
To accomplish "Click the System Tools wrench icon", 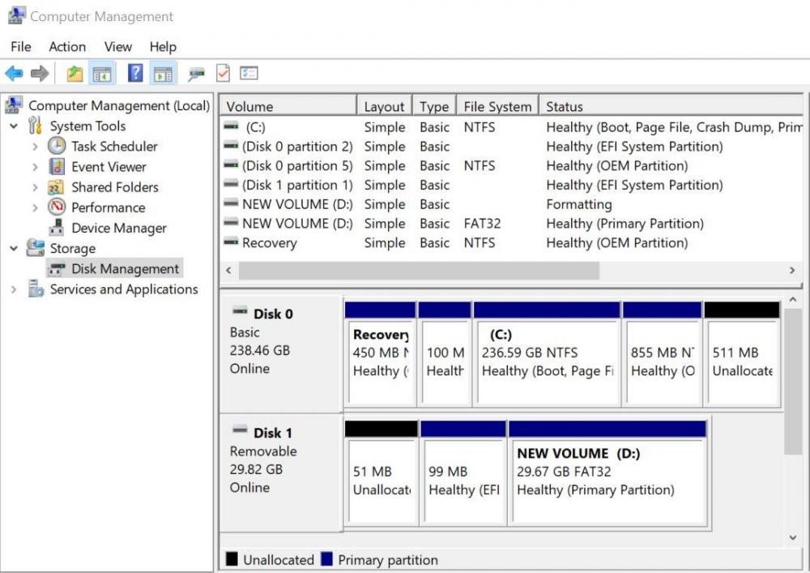I will pos(35,126).
